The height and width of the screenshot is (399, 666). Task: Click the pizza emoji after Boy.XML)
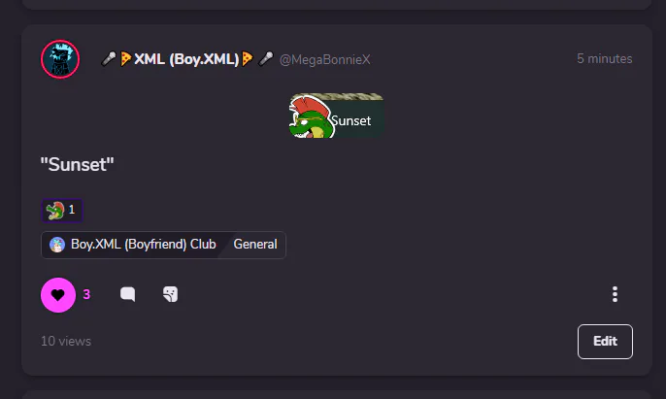(248, 58)
